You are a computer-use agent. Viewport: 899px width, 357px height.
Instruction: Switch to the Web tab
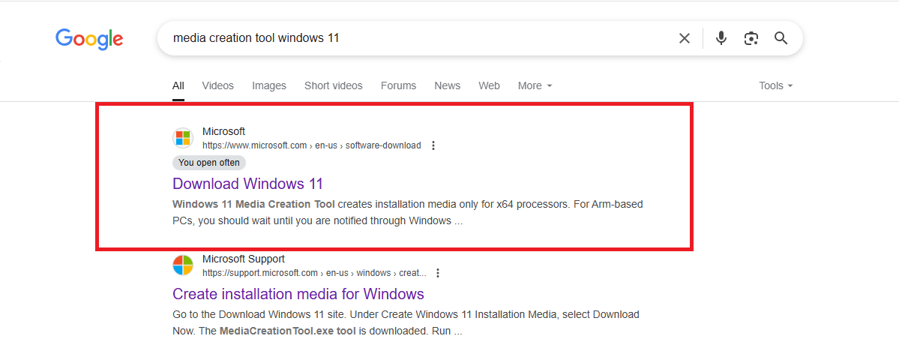coord(489,85)
